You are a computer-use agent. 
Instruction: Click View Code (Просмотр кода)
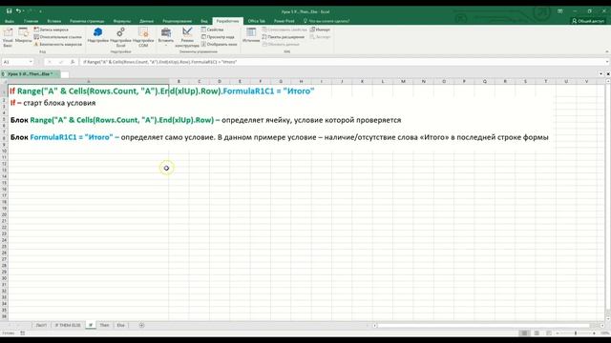coord(218,37)
